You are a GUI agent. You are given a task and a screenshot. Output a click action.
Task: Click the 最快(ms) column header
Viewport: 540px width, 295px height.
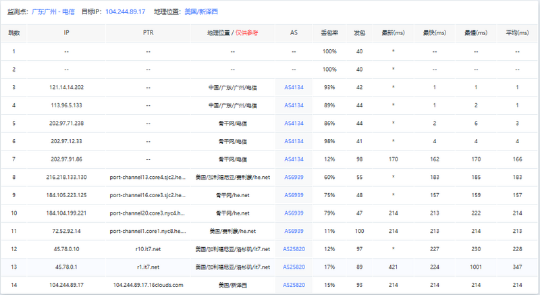(x=435, y=33)
